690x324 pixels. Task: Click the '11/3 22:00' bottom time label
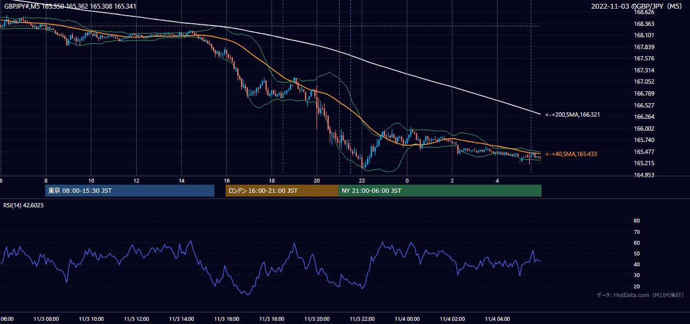pos(362,319)
